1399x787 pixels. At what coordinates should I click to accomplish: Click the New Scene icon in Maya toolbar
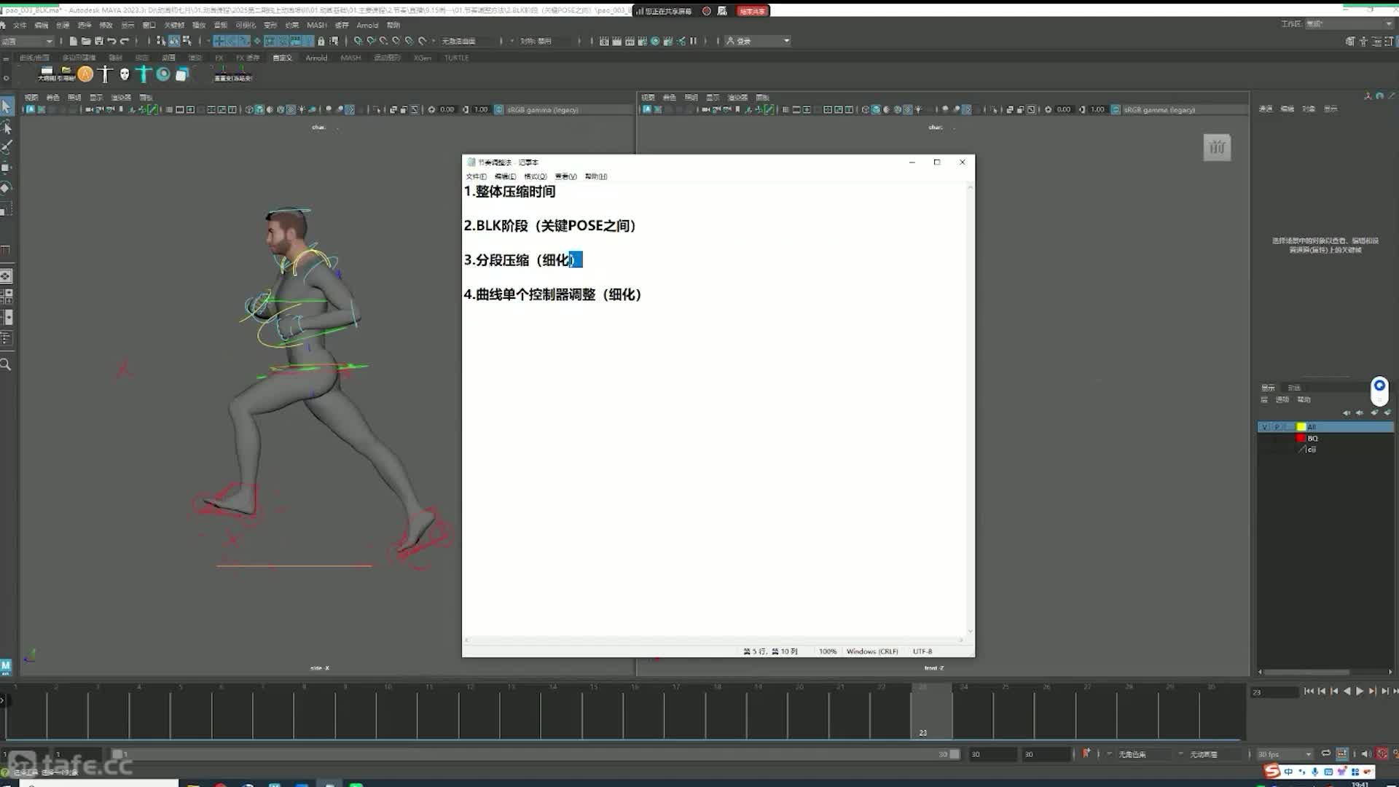[74, 41]
